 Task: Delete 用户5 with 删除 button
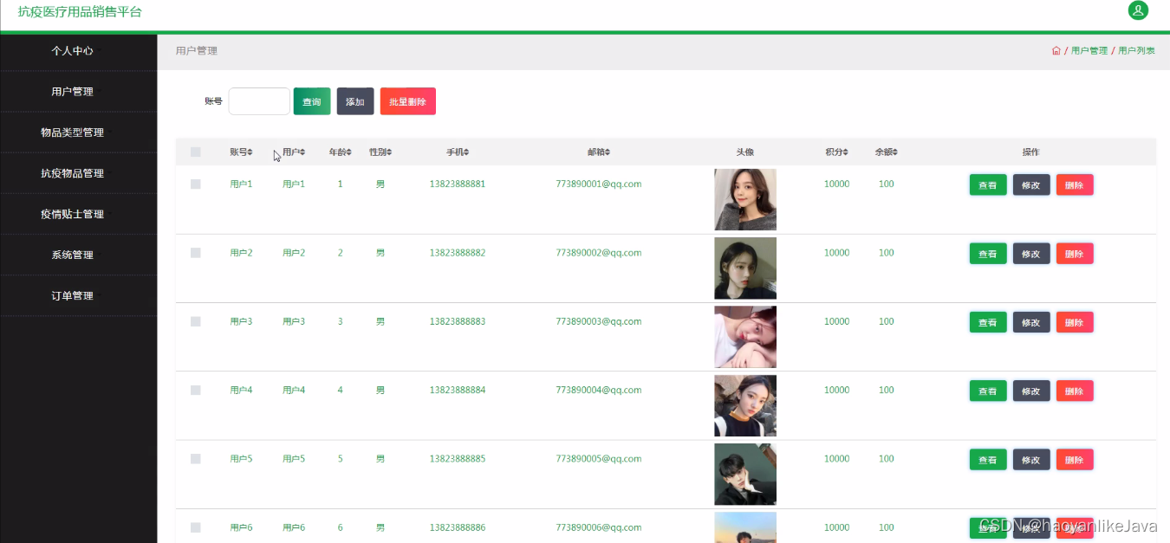[1075, 460]
